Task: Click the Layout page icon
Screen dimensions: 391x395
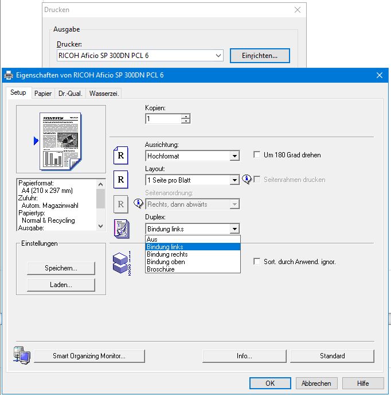Action: point(121,180)
